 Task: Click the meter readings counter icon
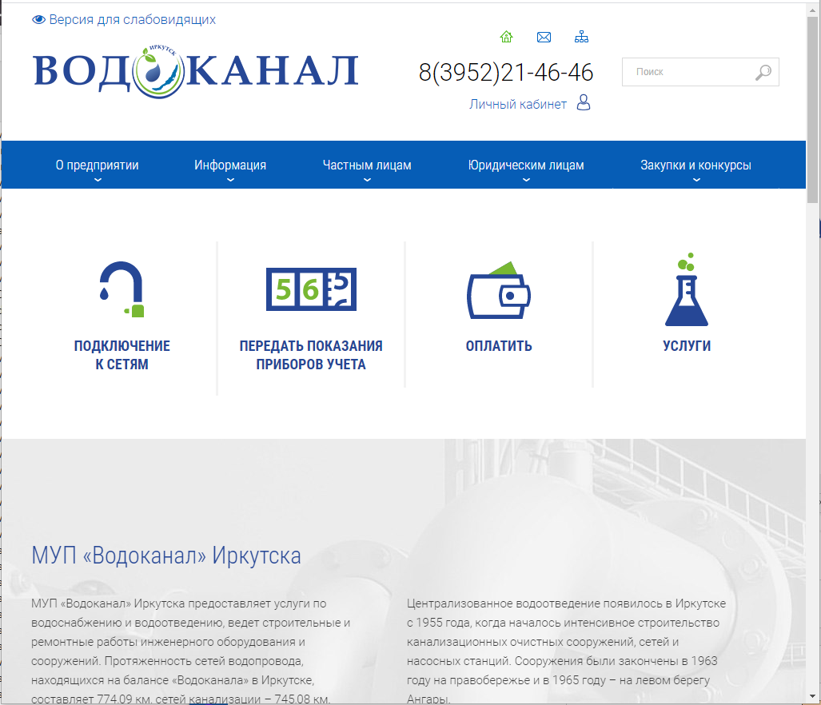click(311, 289)
